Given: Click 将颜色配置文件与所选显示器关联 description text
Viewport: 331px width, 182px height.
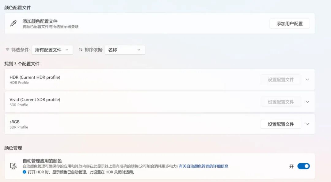Looking at the screenshot, I should click(51, 27).
